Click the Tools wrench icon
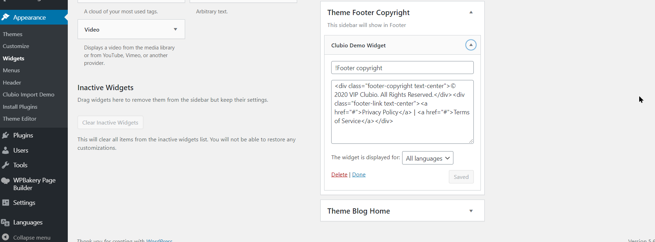The image size is (655, 242). point(6,165)
